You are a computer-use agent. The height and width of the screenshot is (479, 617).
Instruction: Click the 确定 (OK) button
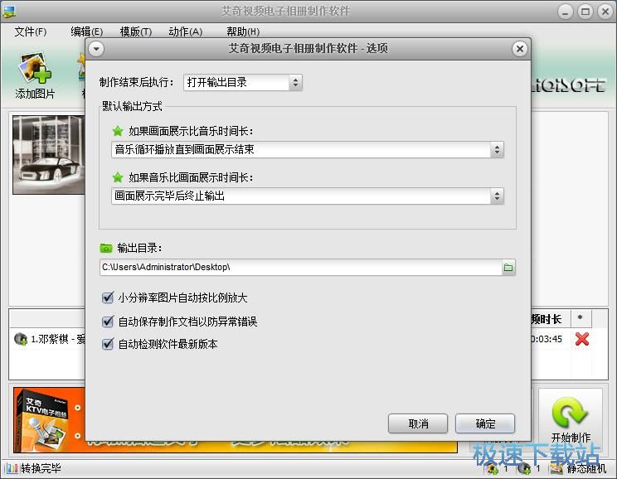click(485, 423)
